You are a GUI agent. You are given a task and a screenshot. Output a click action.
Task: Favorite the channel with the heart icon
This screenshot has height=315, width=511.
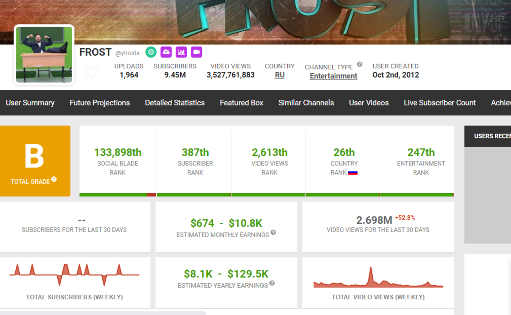point(92,72)
